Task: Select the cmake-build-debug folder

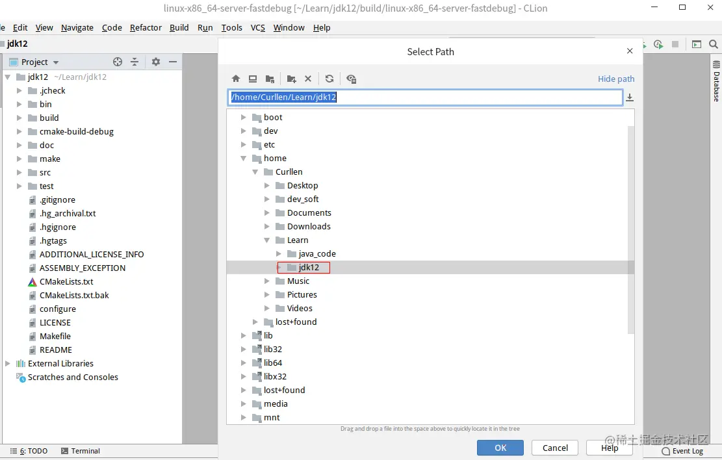Action: pyautogui.click(x=77, y=132)
